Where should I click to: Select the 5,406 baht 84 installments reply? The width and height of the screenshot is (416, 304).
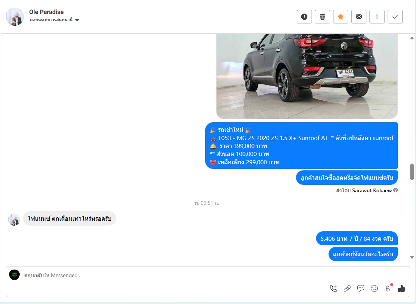tap(357, 239)
